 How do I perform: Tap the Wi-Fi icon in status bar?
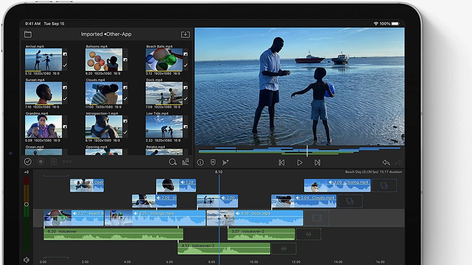pyautogui.click(x=376, y=24)
